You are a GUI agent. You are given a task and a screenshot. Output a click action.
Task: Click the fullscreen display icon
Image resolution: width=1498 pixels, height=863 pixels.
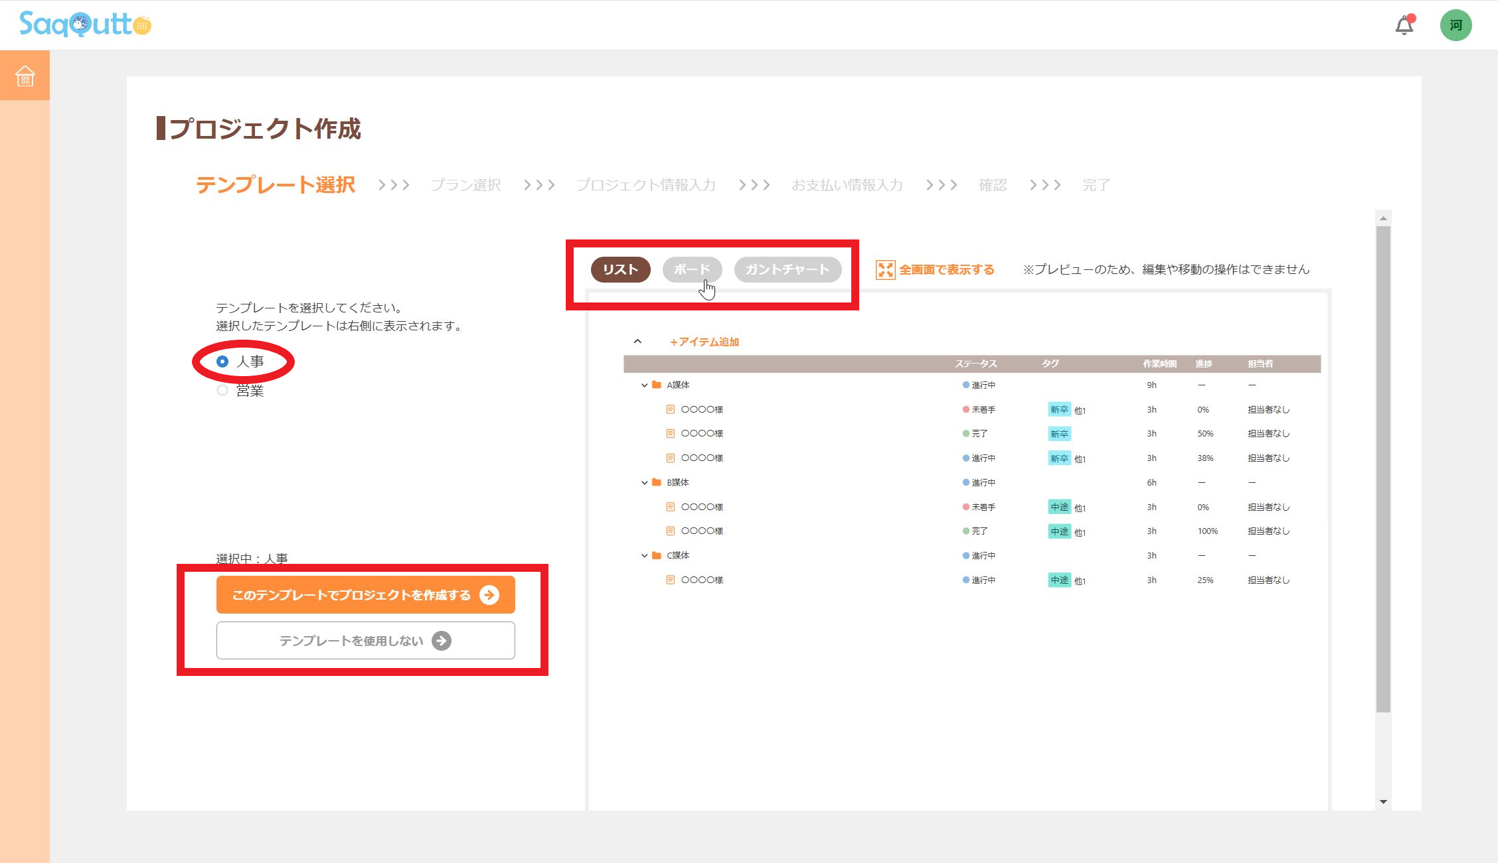click(x=885, y=269)
